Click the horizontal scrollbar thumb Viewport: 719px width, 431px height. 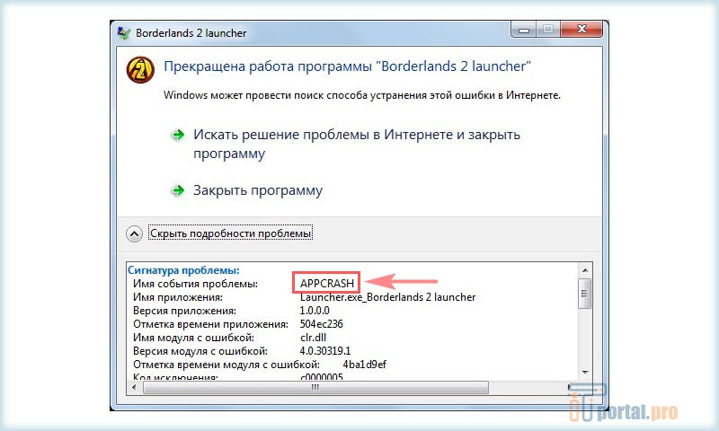point(315,388)
